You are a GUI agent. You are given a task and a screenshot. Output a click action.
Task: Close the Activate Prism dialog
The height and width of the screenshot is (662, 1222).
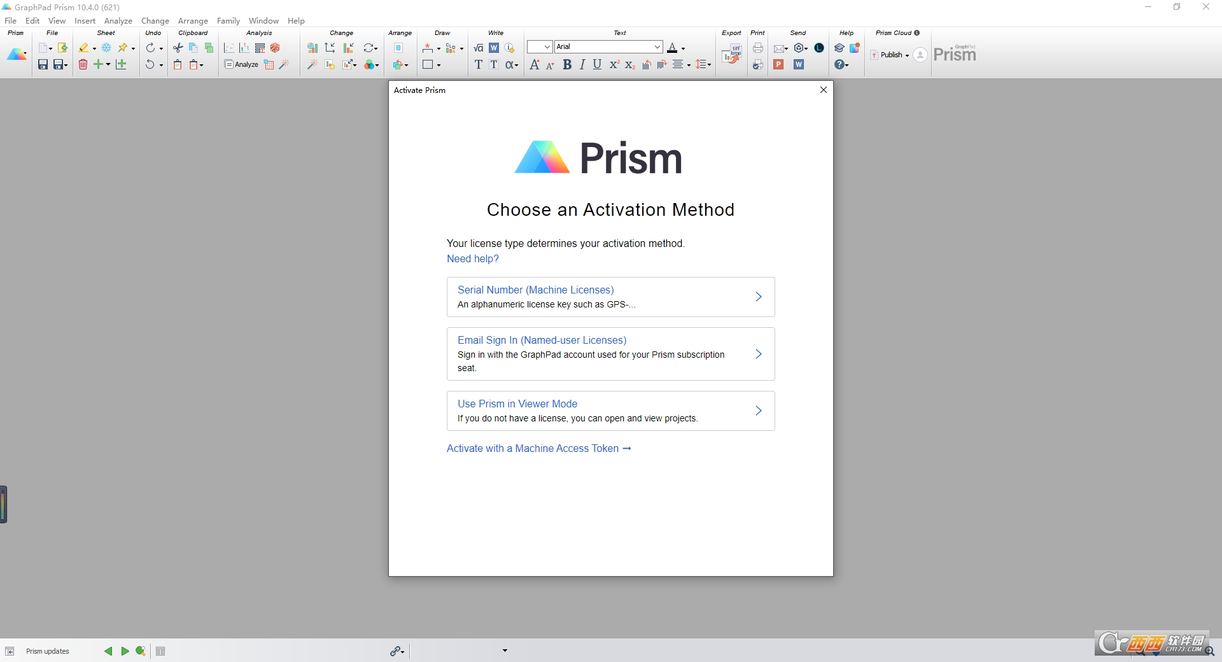(824, 90)
